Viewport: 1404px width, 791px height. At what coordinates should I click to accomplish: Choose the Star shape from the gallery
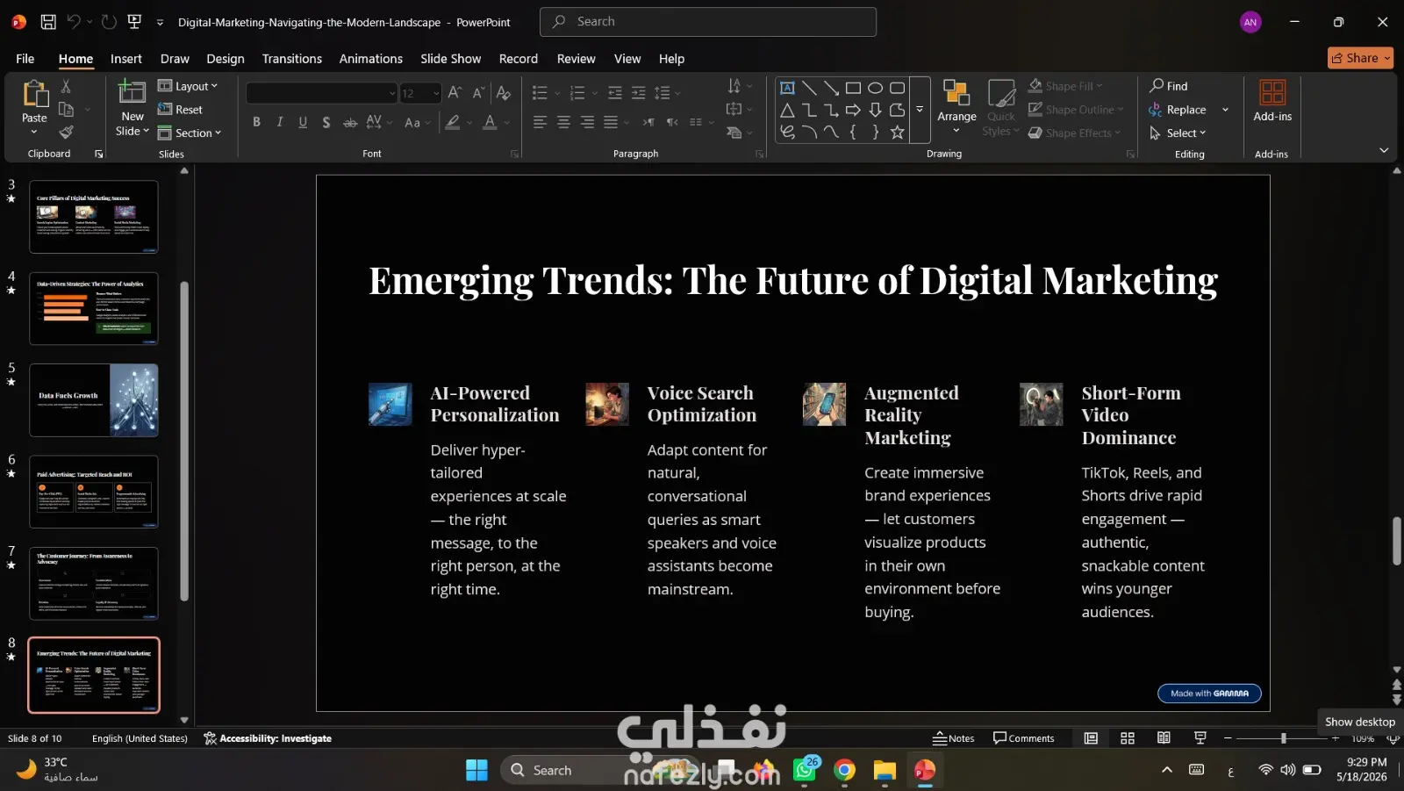897,133
